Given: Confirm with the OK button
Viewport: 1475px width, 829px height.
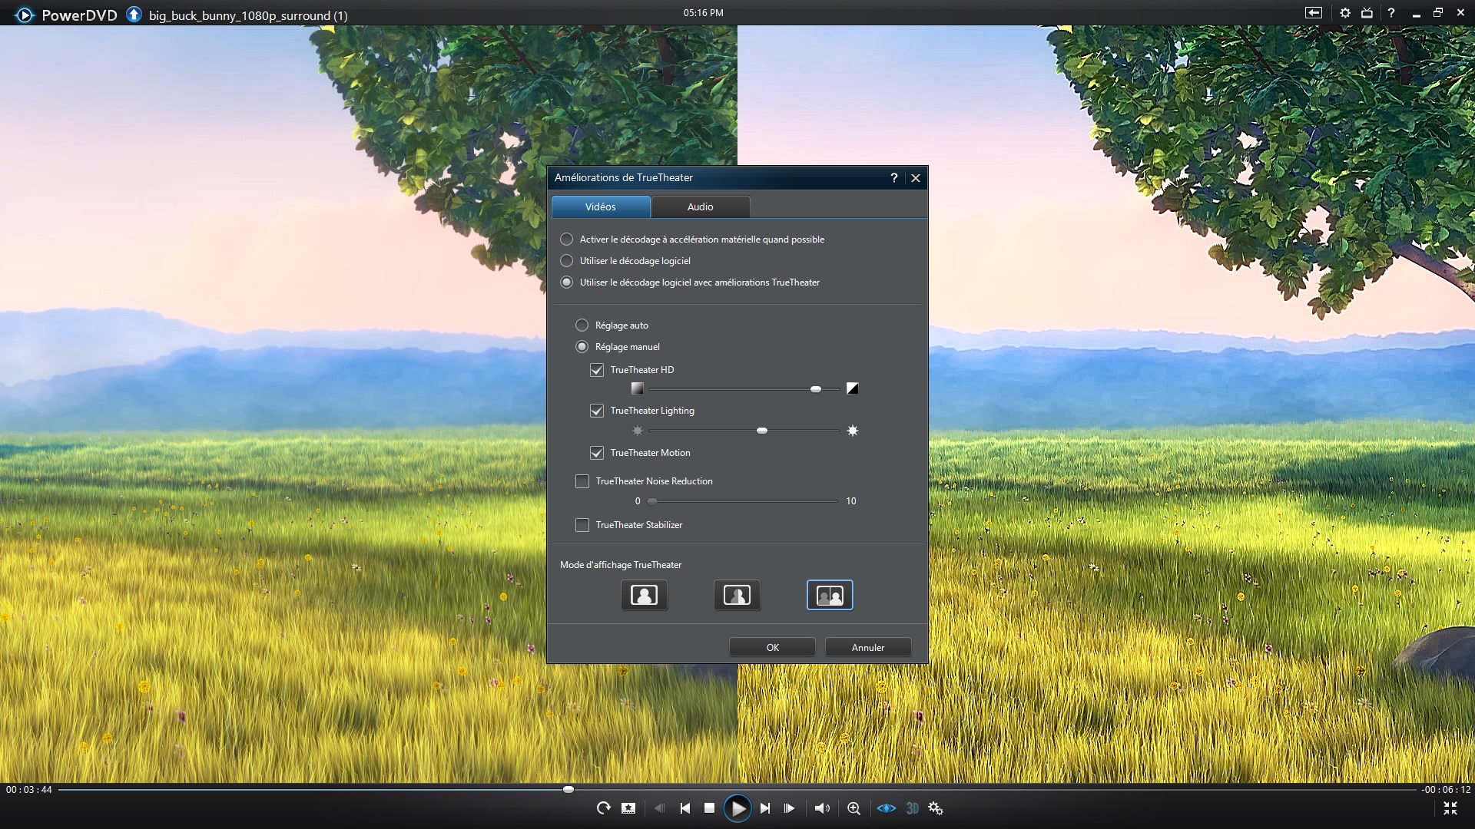Looking at the screenshot, I should coord(772,647).
